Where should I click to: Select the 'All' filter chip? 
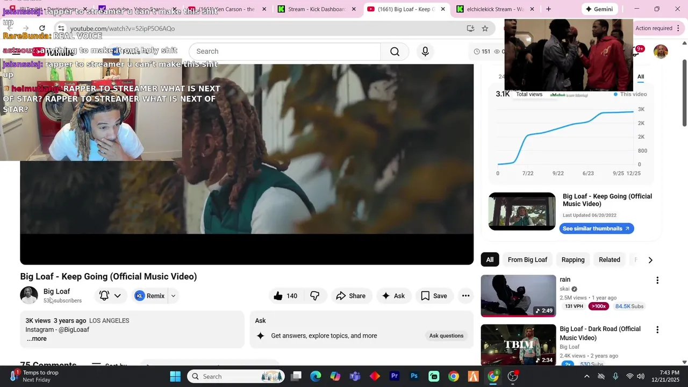tap(490, 260)
